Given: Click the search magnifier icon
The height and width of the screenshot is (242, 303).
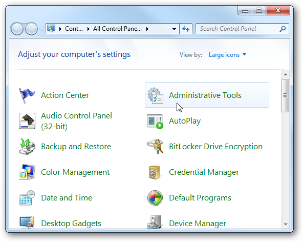Looking at the screenshot, I should (x=283, y=29).
